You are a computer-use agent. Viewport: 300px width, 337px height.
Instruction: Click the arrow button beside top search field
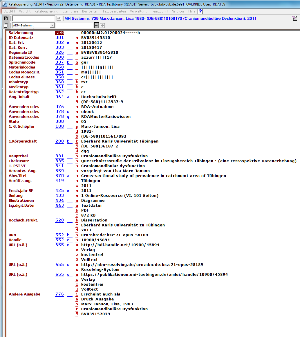click(x=59, y=18)
